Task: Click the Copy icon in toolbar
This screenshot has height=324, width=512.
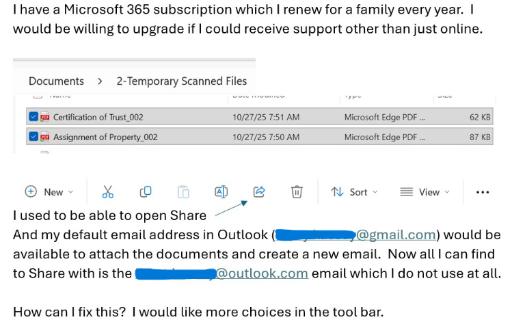Action: (x=146, y=191)
